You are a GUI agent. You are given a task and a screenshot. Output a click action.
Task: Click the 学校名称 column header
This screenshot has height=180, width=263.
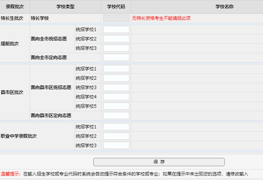[224, 7]
